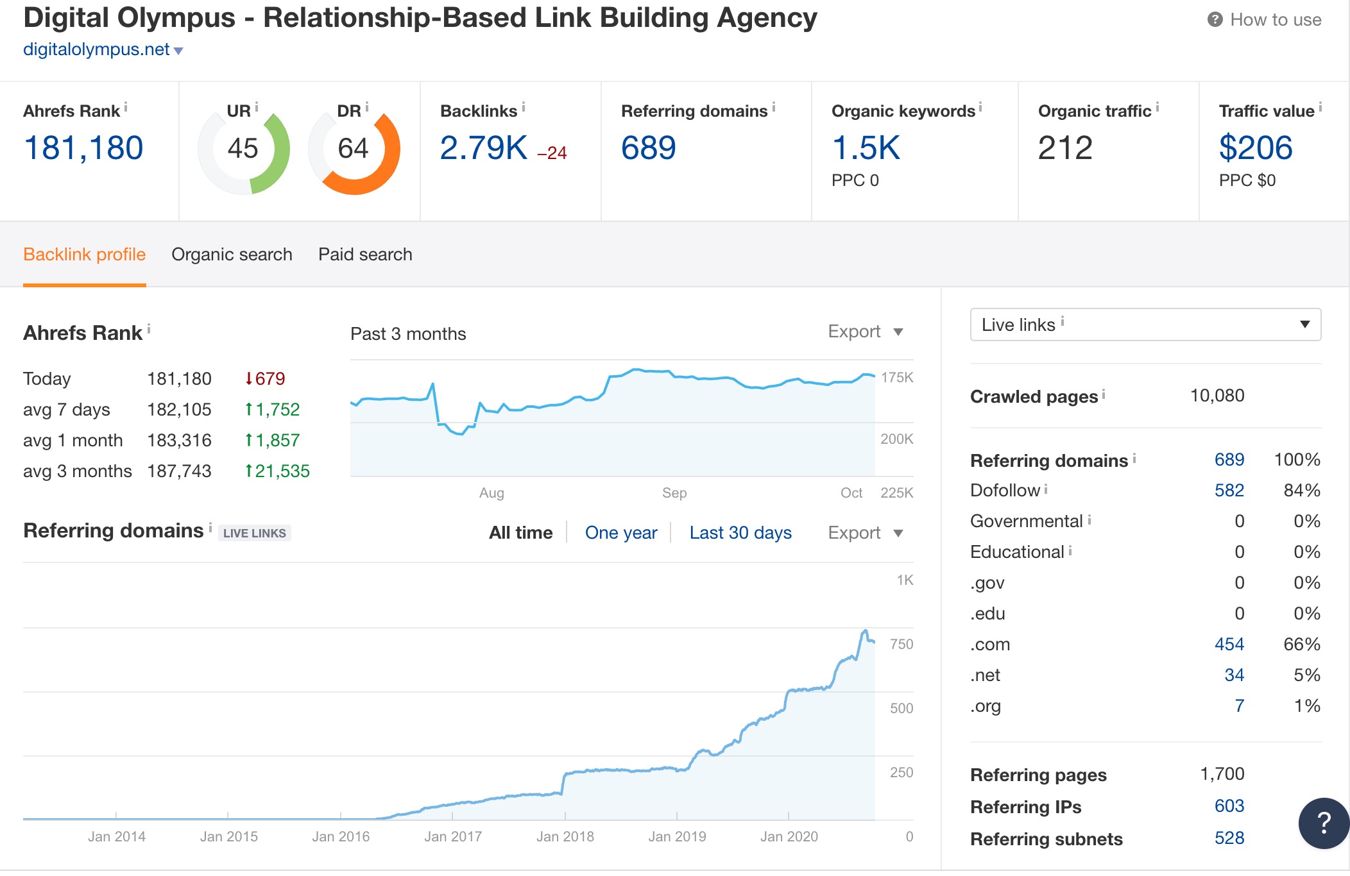Click info icon beside top Referring domains metric
The image size is (1350, 876).
[774, 107]
